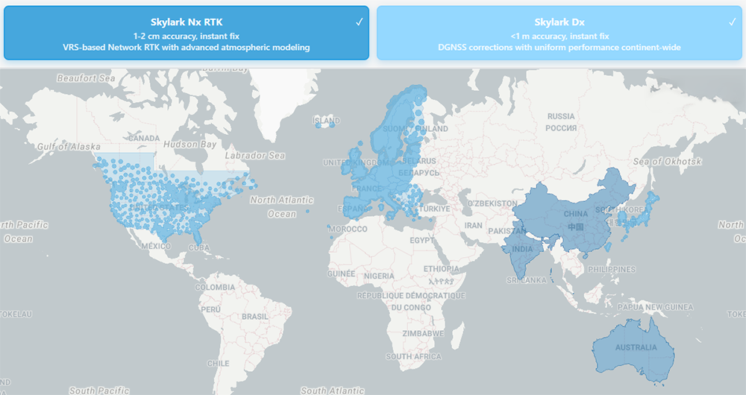The width and height of the screenshot is (746, 395).
Task: Toggle the Skylark Nx RTK coverage card
Action: click(x=186, y=33)
